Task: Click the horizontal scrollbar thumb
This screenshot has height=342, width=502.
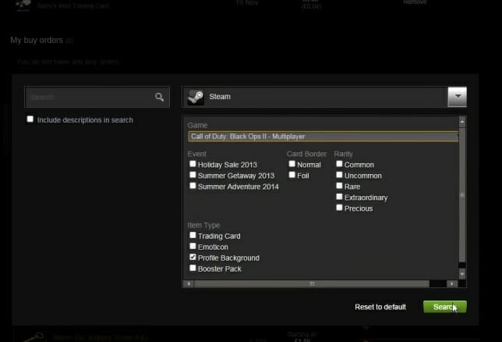Action: (x=312, y=283)
